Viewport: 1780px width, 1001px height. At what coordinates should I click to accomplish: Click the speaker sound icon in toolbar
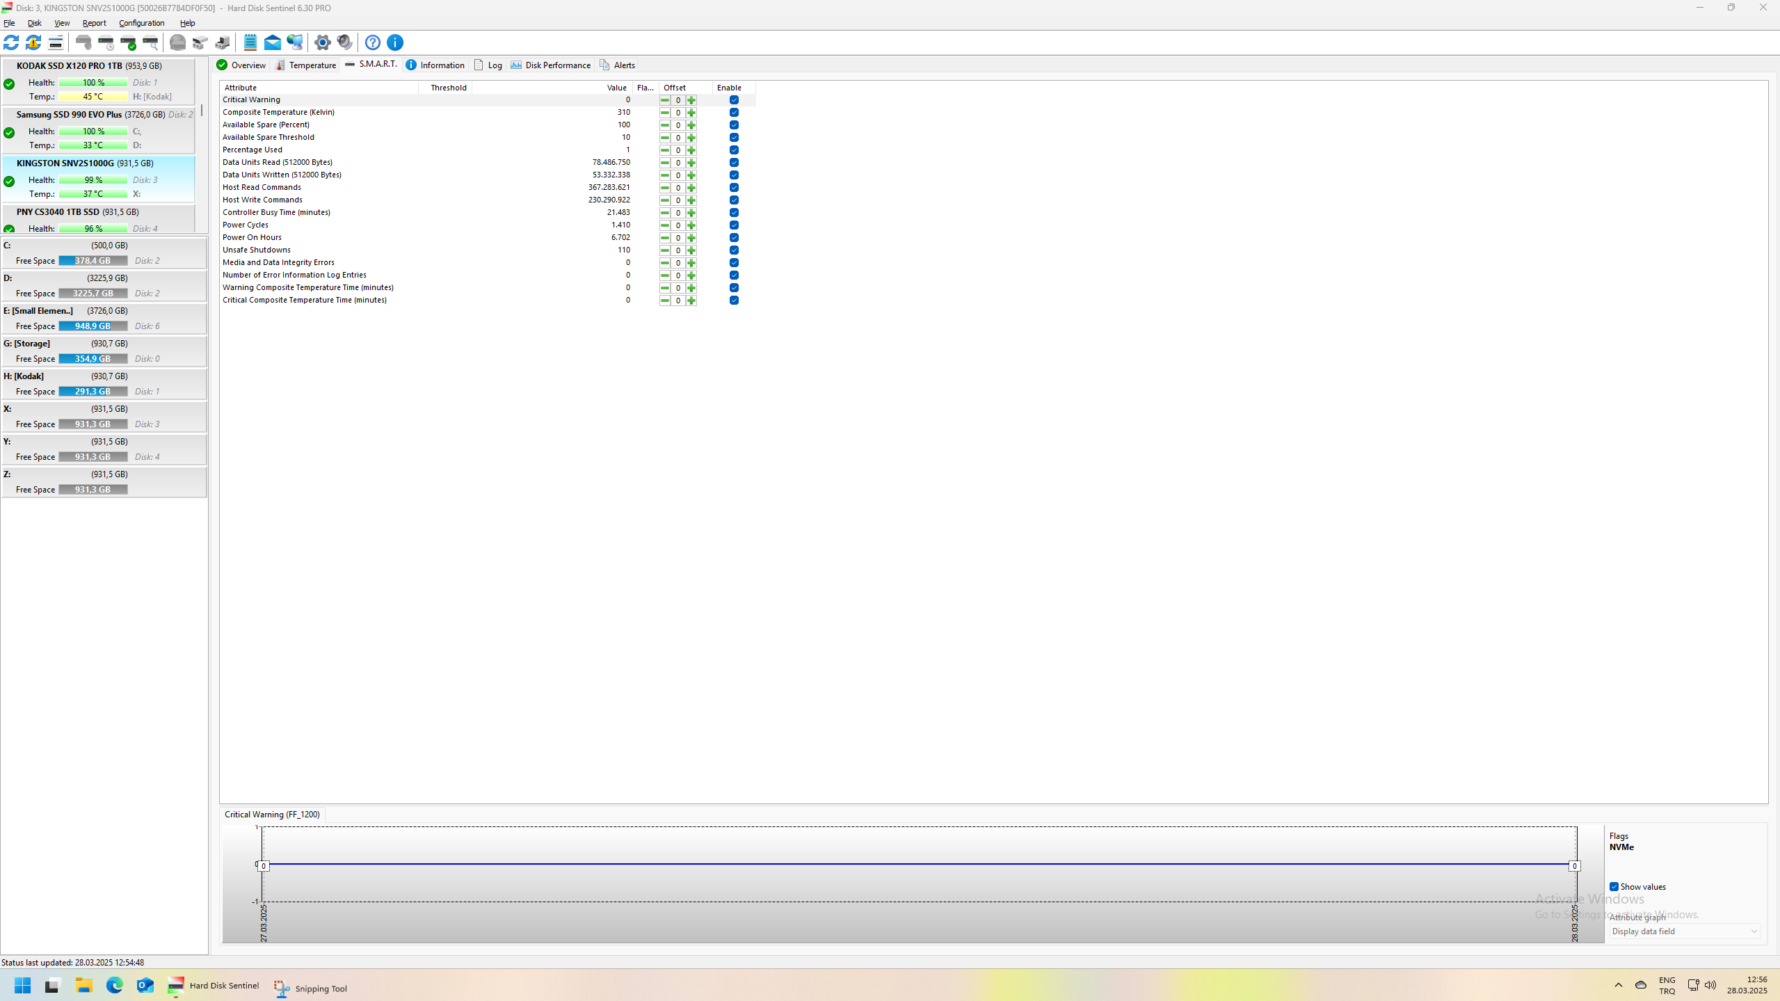tap(345, 42)
